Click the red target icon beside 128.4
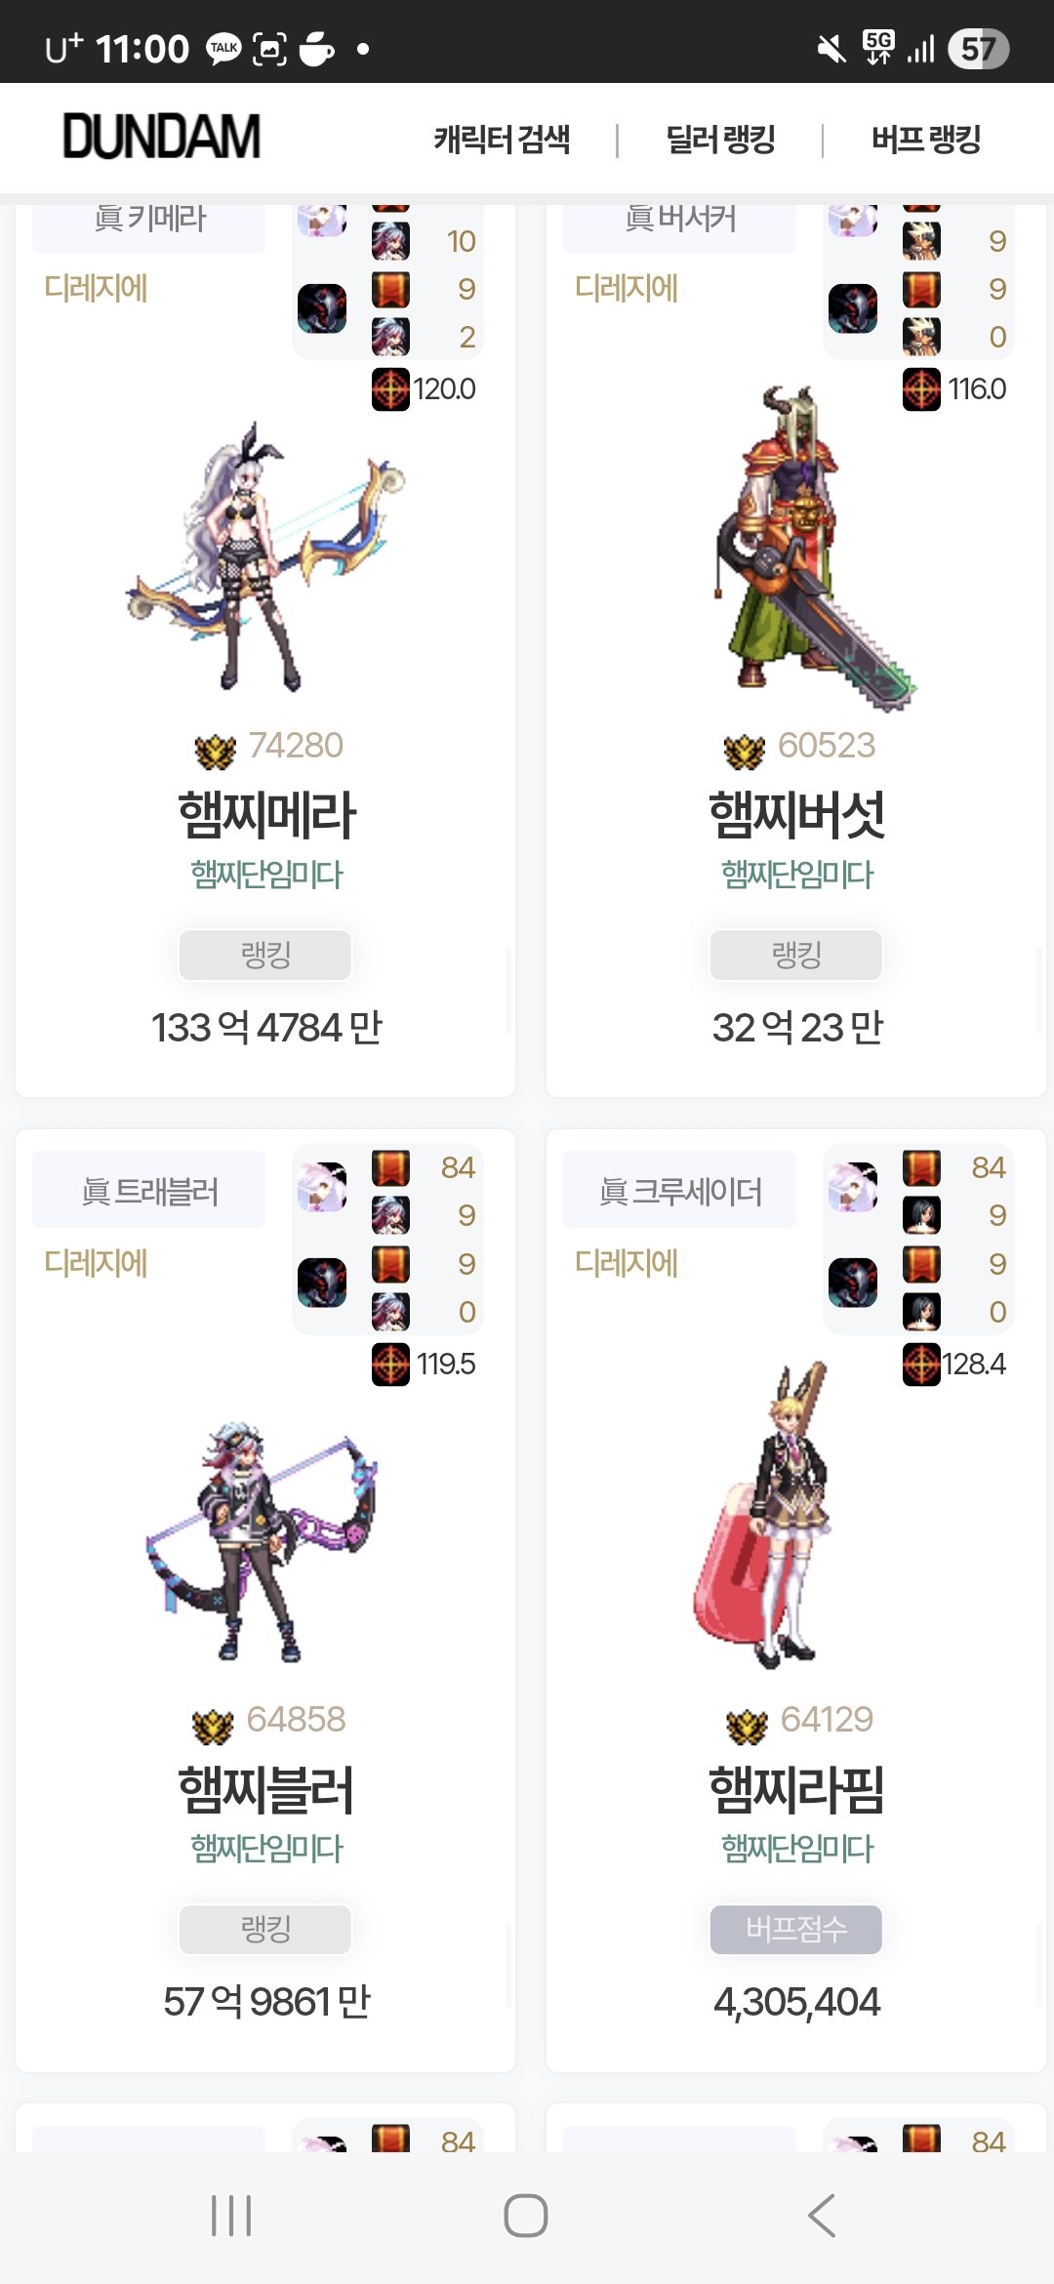1054x2284 pixels. pyautogui.click(x=921, y=1364)
